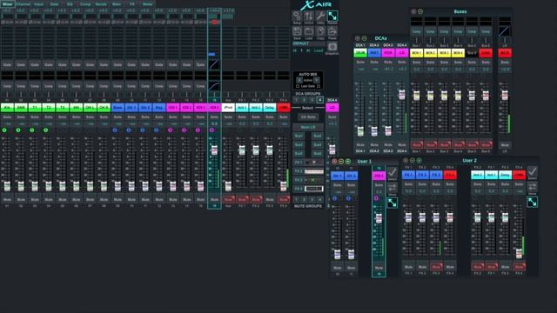Select the white iPod scribble strip label
The width and height of the screenshot is (557, 313).
[228, 107]
